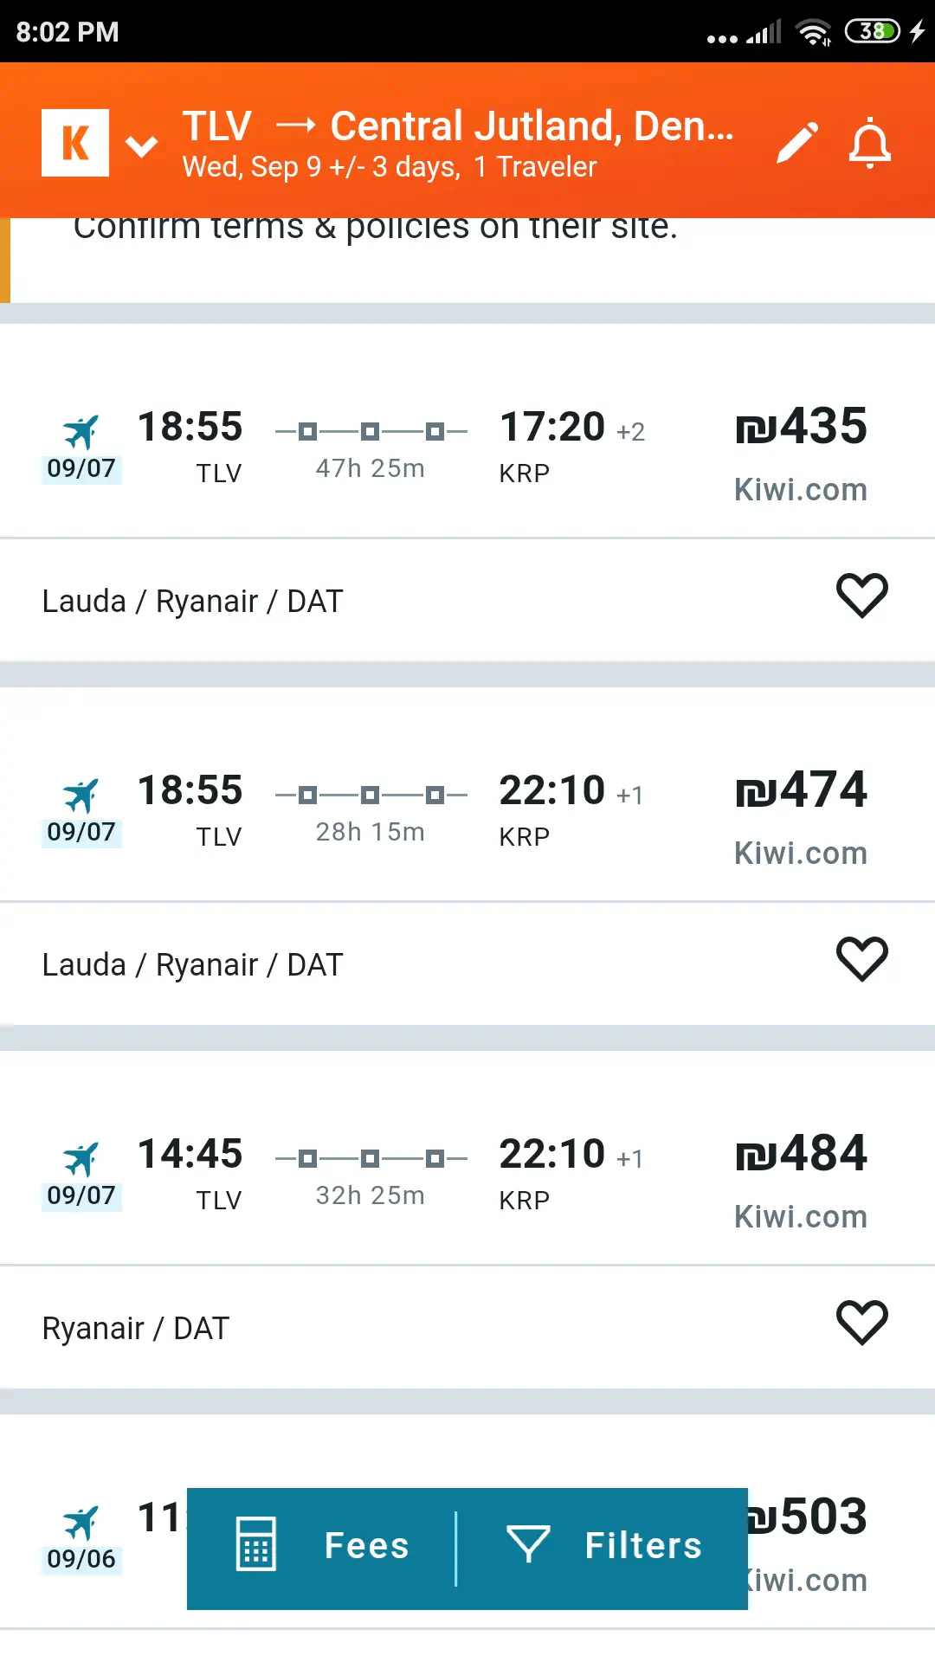Screen dimensions: 935x1662
Task: Tap the KAYAK logo icon
Action: tap(75, 143)
